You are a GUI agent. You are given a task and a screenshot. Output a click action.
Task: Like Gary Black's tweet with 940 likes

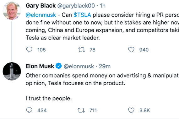click(x=131, y=50)
